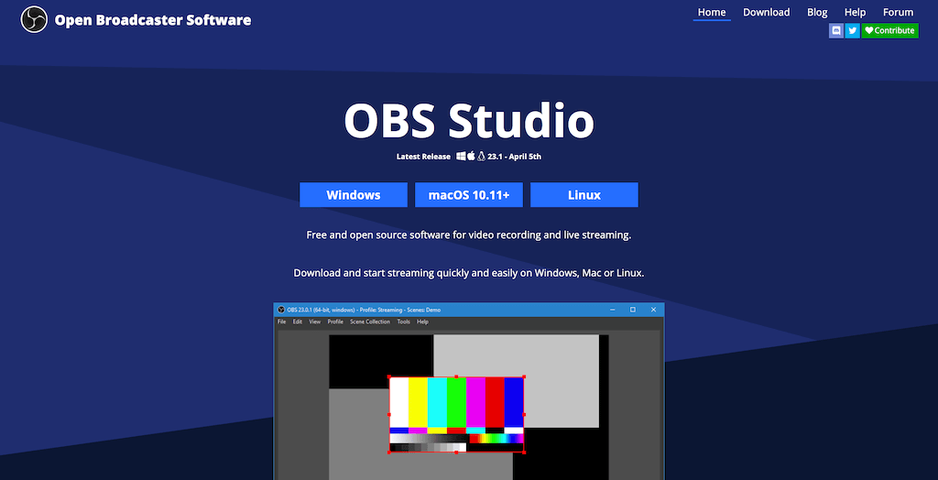The height and width of the screenshot is (480, 938).
Task: Click the OBS preview window title text
Action: [364, 310]
